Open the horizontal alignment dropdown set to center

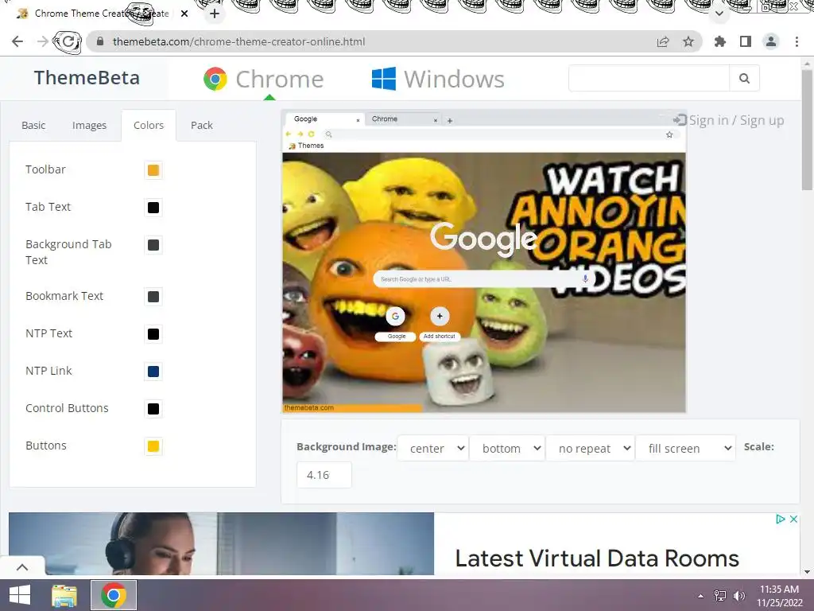[433, 448]
